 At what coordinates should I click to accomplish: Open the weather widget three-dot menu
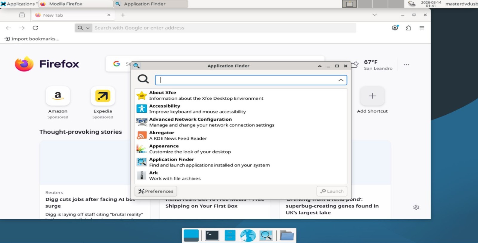[x=406, y=65]
